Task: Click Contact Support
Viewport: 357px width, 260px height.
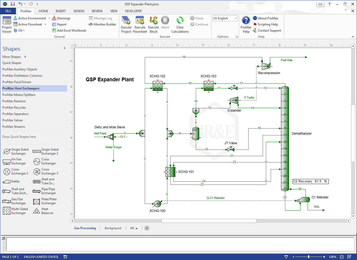Action: 267,31
